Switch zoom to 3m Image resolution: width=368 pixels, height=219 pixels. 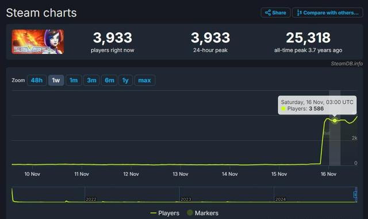point(91,80)
